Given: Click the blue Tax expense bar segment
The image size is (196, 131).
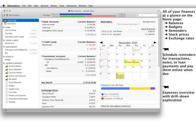Looking at the screenshot, I should (x=115, y=88).
